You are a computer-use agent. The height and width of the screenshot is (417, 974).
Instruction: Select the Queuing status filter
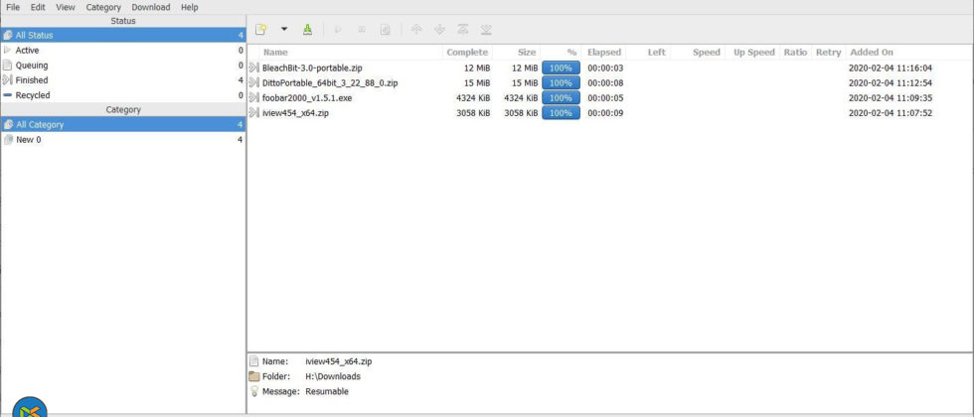[x=123, y=66]
